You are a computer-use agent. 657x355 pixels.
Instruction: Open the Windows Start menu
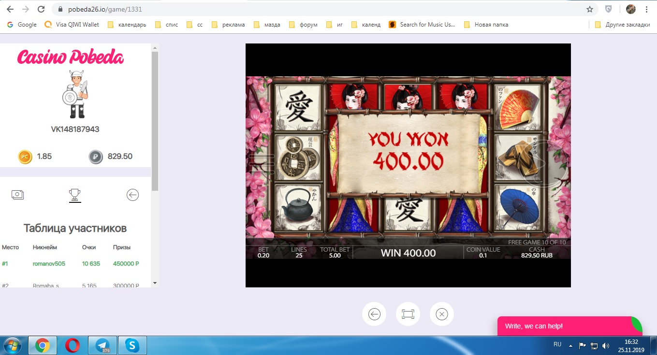(x=13, y=345)
